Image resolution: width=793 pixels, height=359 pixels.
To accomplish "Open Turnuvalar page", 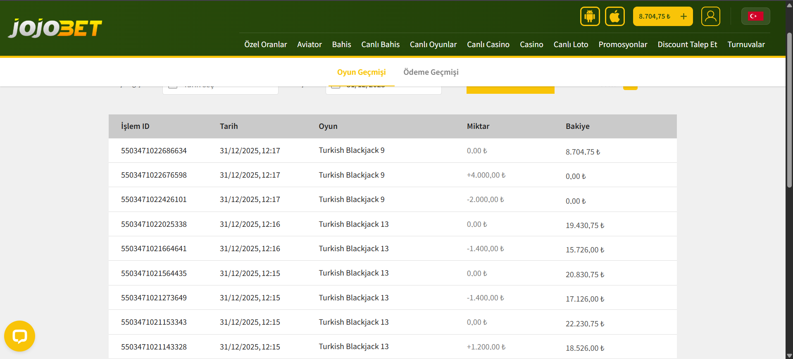I will [x=746, y=44].
